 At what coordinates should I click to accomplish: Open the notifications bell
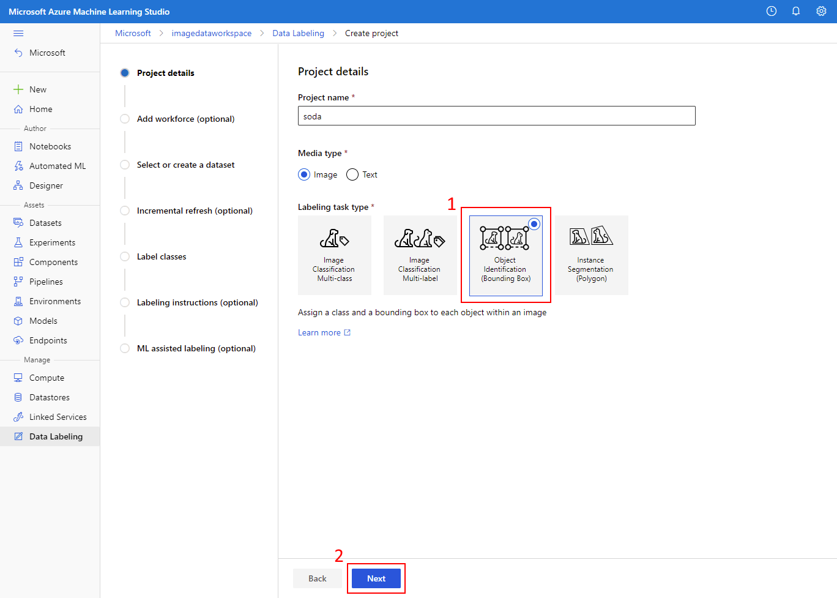coord(796,11)
